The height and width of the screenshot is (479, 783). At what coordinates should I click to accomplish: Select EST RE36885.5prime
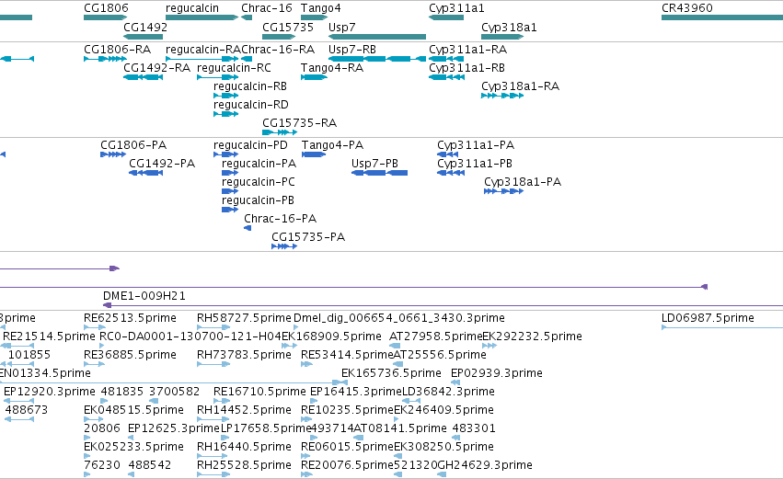coord(130,355)
